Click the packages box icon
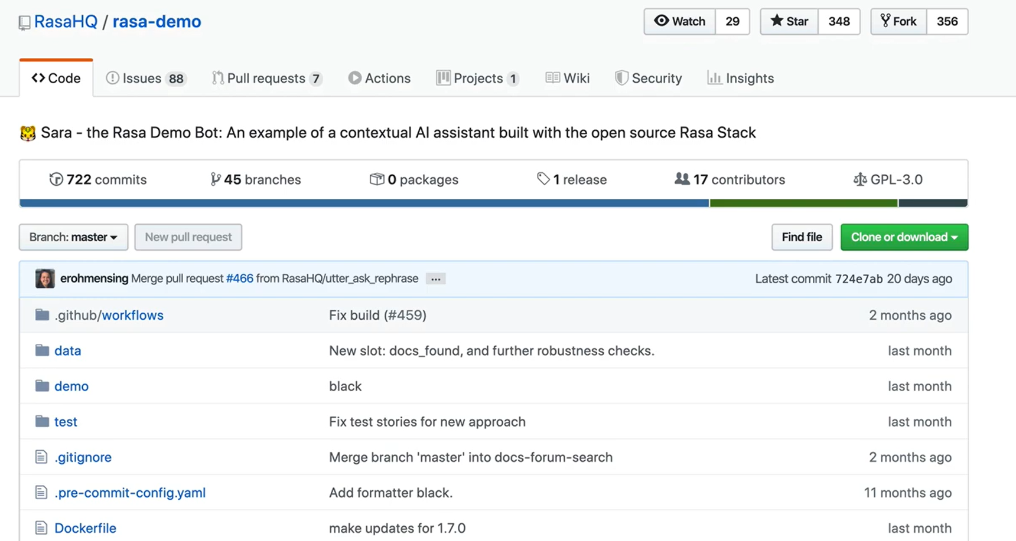Viewport: 1016px width, 541px height. click(377, 179)
